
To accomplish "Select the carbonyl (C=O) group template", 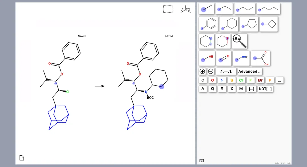I will (224, 58).
